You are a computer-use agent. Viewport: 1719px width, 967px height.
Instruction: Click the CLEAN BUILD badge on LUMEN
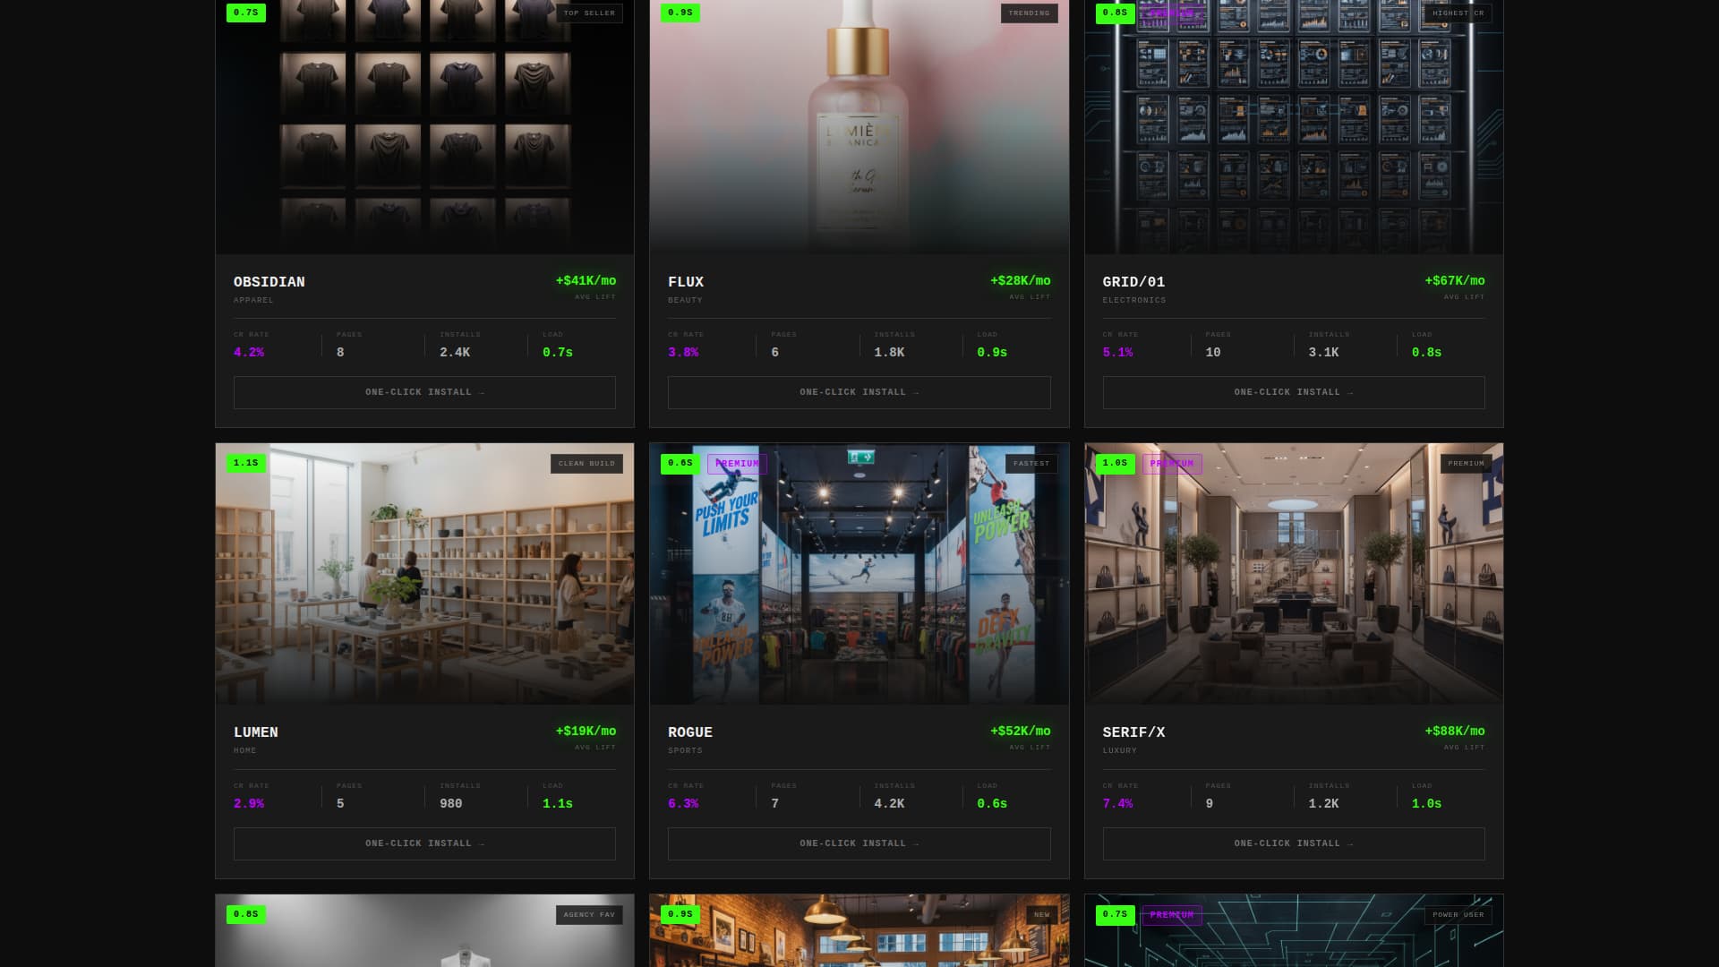click(x=586, y=464)
